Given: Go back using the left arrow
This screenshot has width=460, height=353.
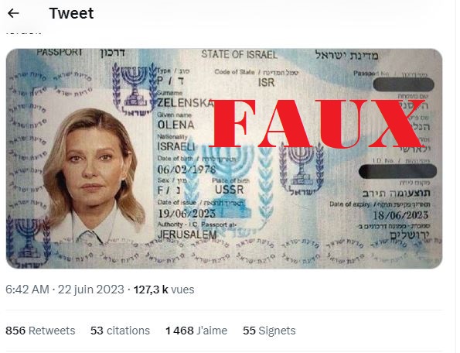Looking at the screenshot, I should tap(13, 13).
